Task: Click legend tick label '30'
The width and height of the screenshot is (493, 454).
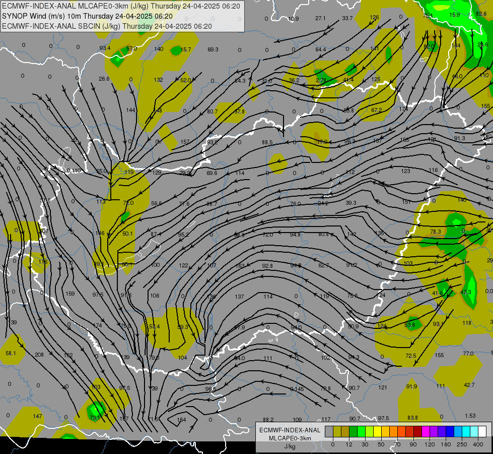Action: [365, 444]
